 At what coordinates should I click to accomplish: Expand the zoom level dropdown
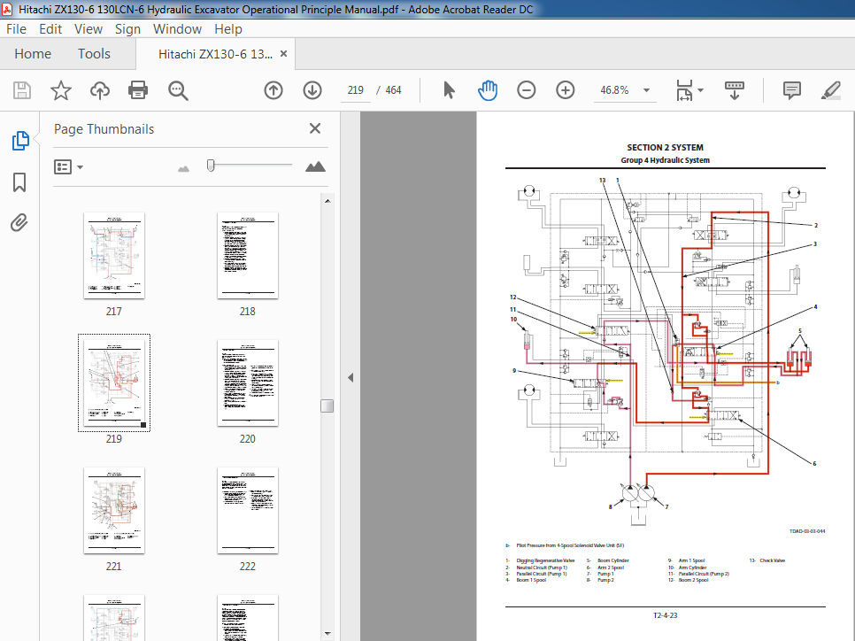click(x=646, y=90)
